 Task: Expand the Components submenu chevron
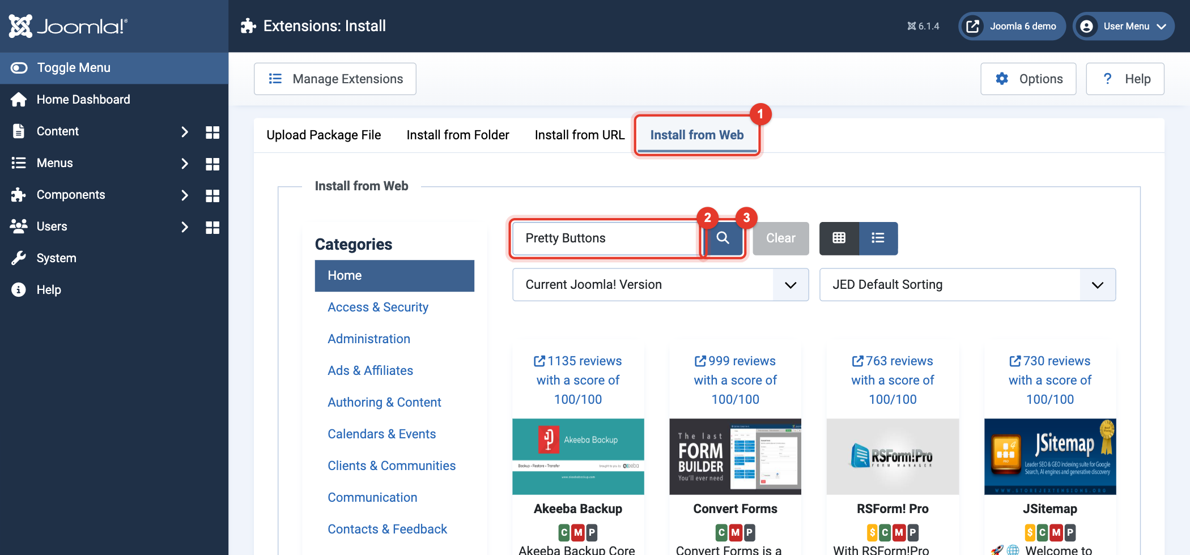(x=184, y=195)
